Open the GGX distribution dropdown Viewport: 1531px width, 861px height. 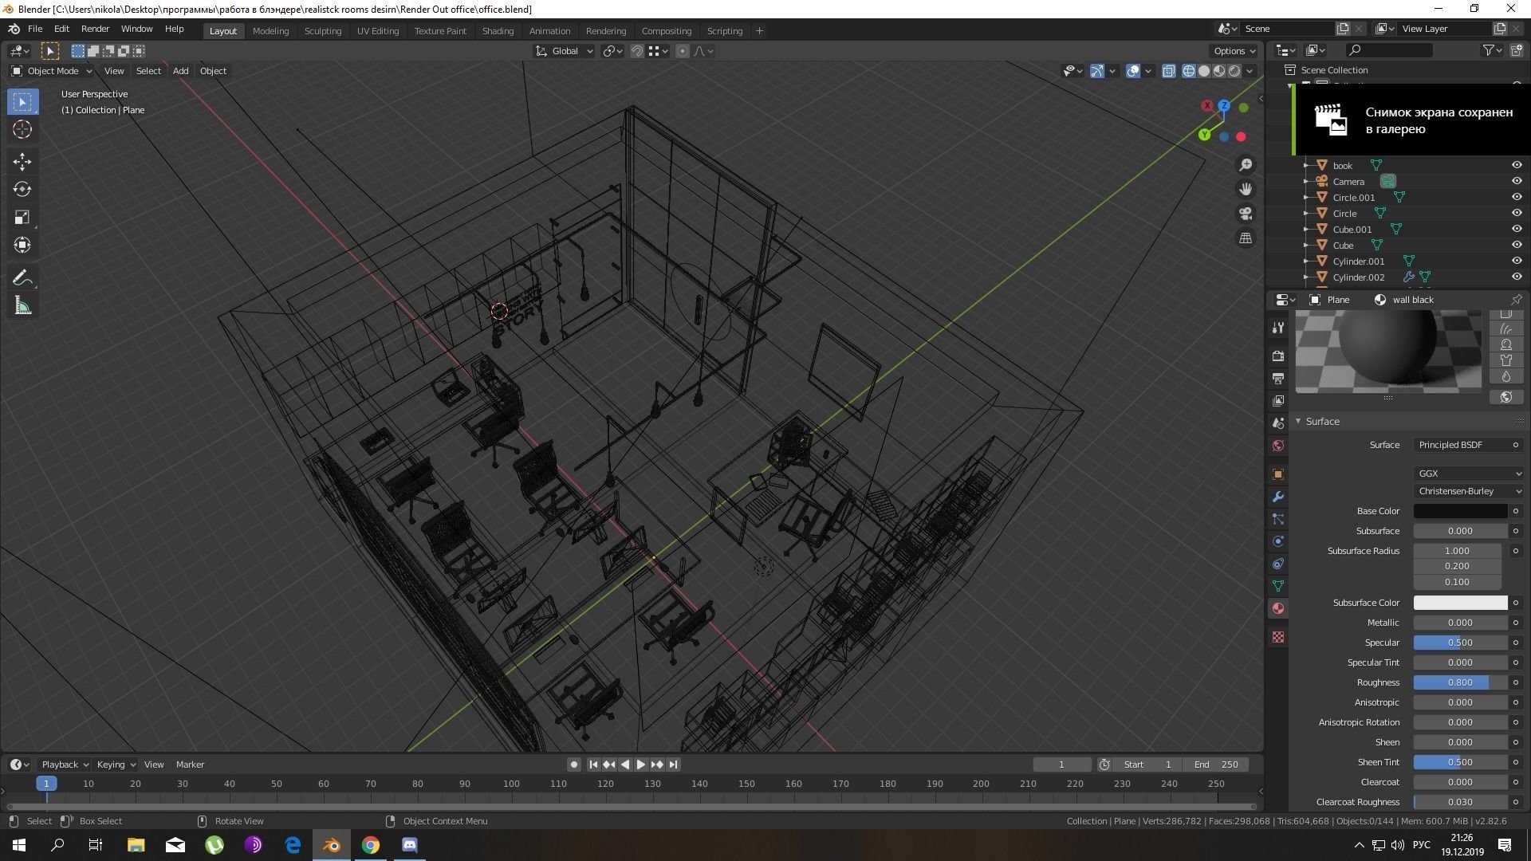pos(1470,474)
